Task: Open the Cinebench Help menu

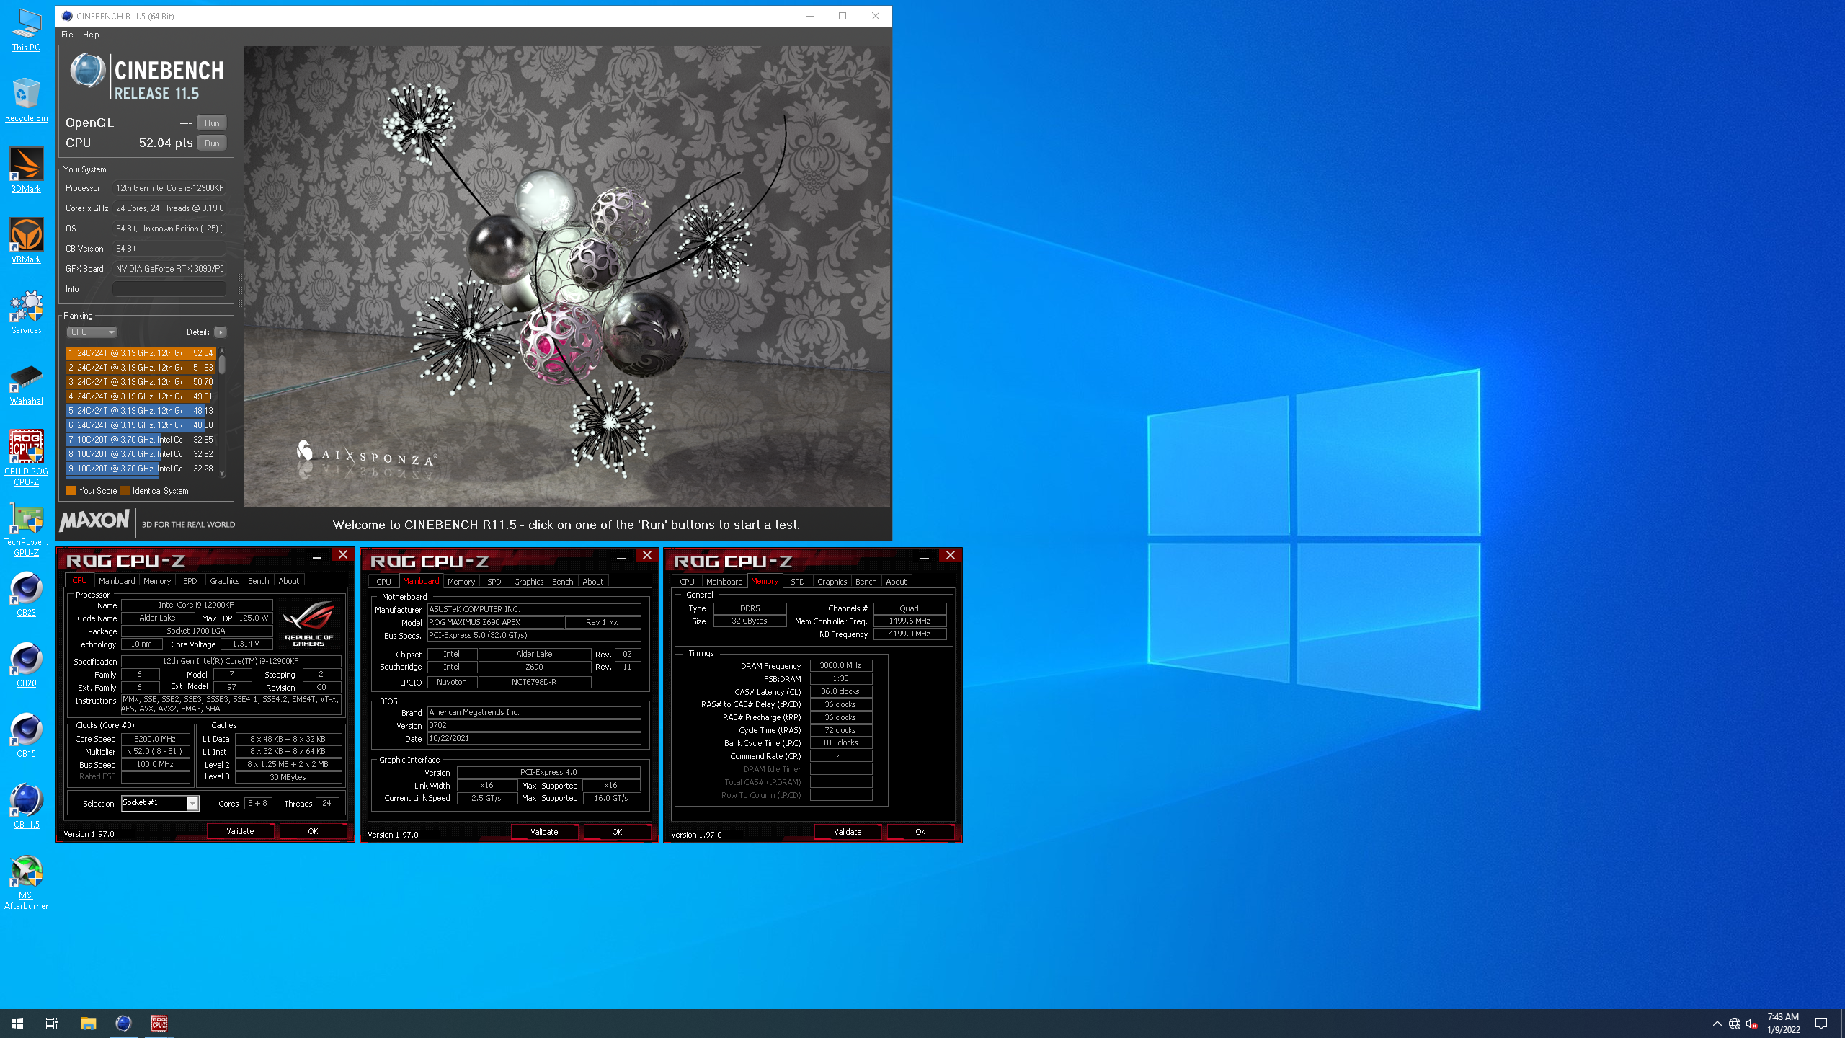Action: click(x=91, y=35)
